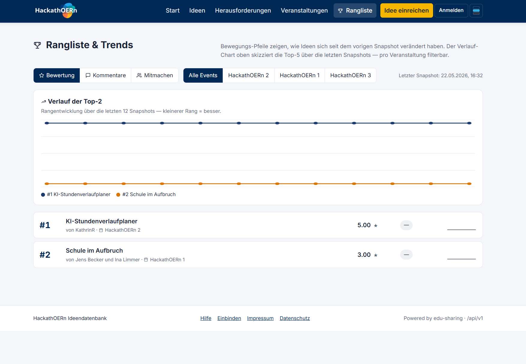Click the 'HackathOERn Ideendatenbank' footer text

(70, 318)
